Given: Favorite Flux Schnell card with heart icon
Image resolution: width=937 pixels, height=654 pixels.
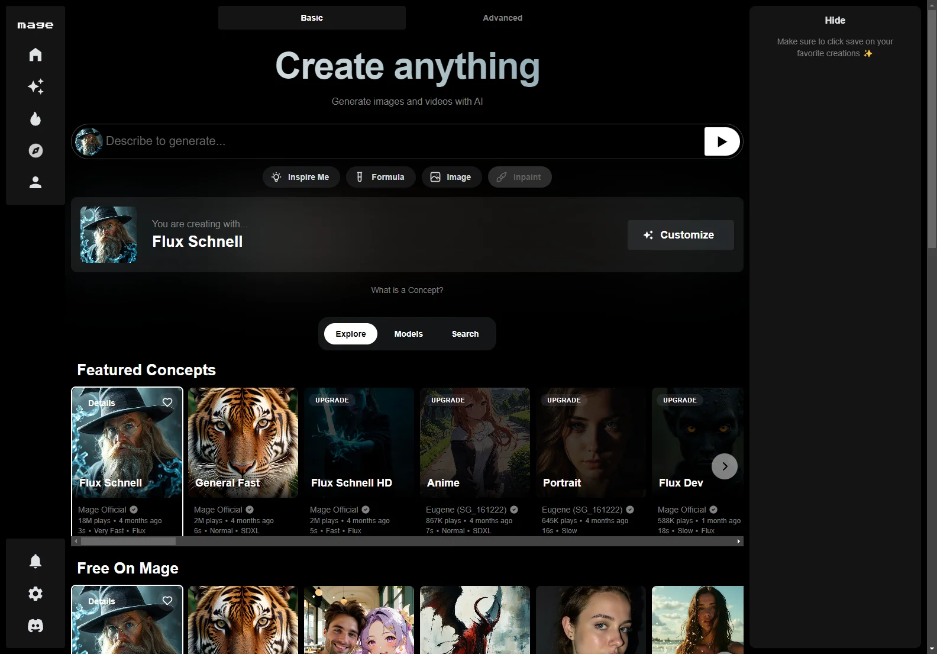Looking at the screenshot, I should [x=167, y=402].
